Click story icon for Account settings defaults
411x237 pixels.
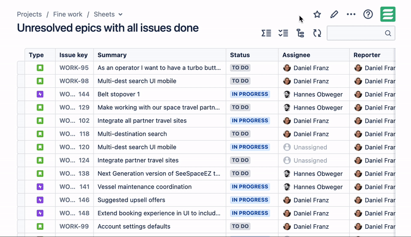point(40,226)
